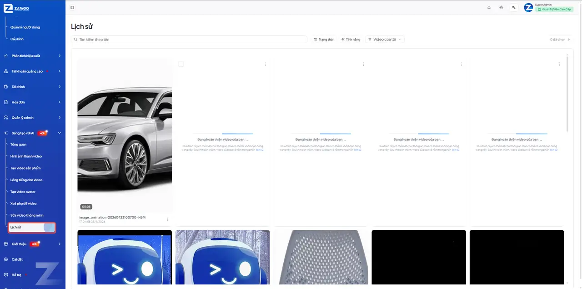The height and width of the screenshot is (289, 582).
Task: Click the Tài khoản quảng cáo icon
Action: [6, 71]
